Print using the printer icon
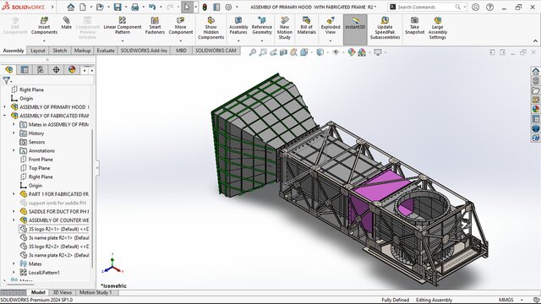This screenshot has height=304, width=541. pos(135,7)
